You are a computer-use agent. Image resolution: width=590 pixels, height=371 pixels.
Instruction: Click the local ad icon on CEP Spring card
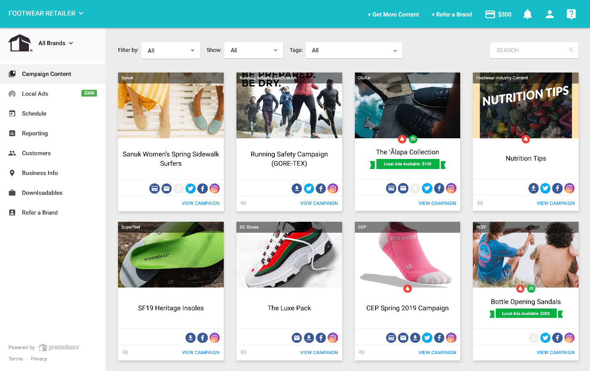click(392, 338)
